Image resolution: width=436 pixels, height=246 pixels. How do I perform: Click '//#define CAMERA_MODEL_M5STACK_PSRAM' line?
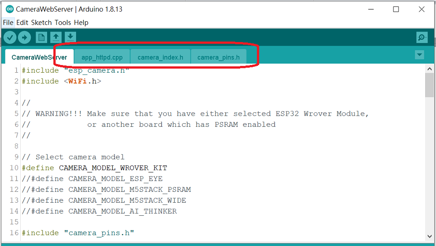point(106,190)
